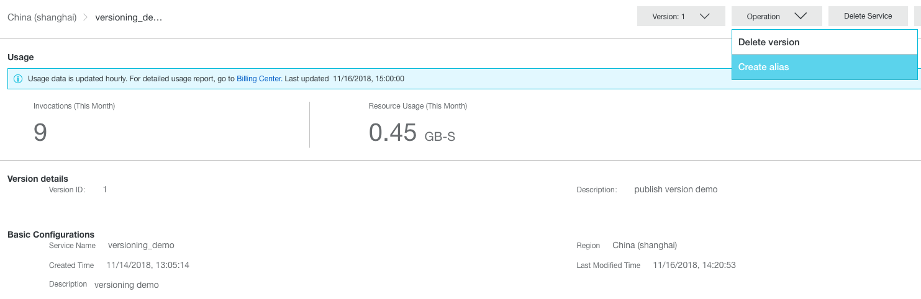Viewport: 921px width, 299px height.
Task: Collapse the Operation dropdown menu
Action: point(777,16)
